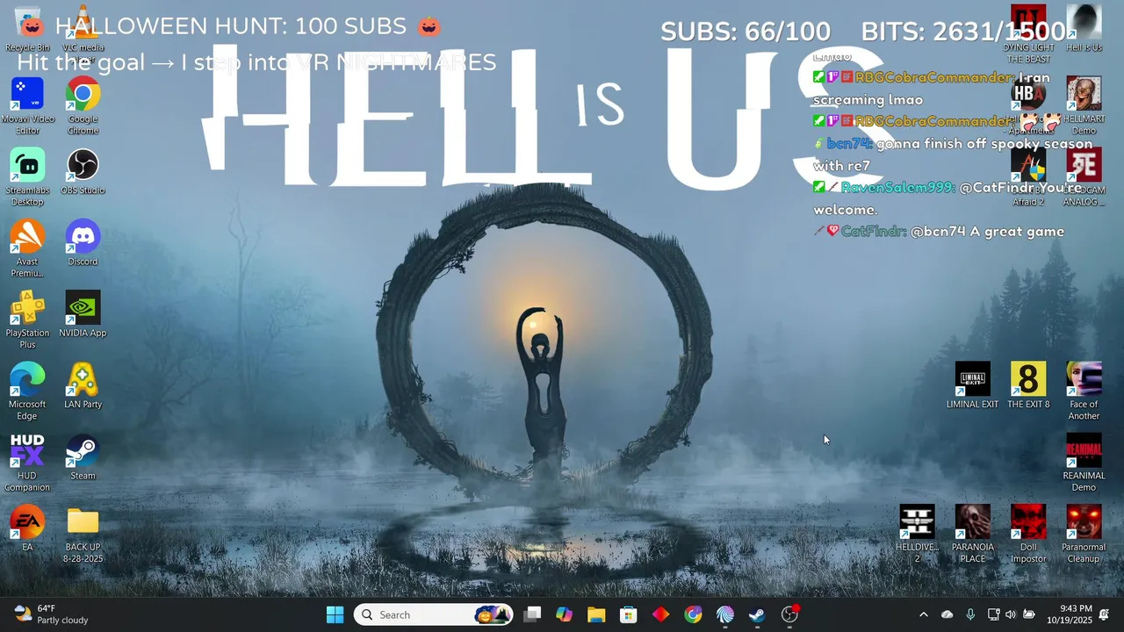Click the microphone tray icon
Image resolution: width=1124 pixels, height=632 pixels.
pos(970,614)
